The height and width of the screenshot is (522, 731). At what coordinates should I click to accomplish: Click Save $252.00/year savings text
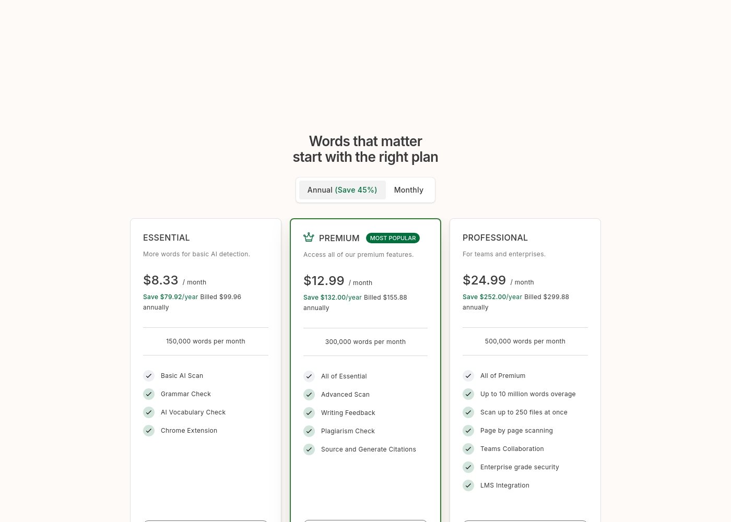tap(492, 297)
